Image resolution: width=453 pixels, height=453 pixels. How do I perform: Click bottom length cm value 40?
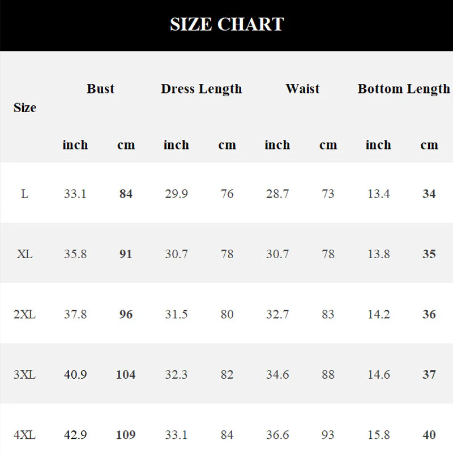pos(429,435)
